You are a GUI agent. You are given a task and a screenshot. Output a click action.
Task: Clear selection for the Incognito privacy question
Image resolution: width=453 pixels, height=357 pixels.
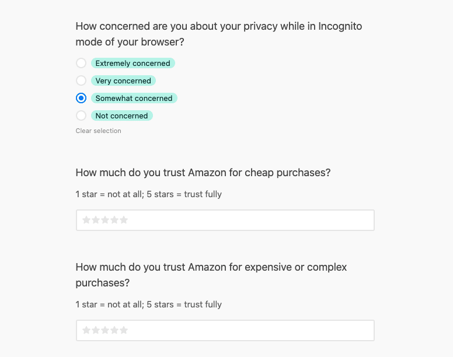(98, 131)
